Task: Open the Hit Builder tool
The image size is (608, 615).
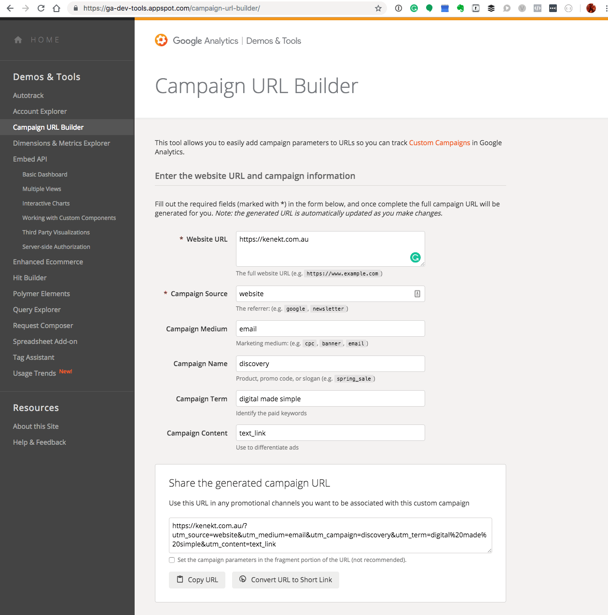Action: coord(30,278)
